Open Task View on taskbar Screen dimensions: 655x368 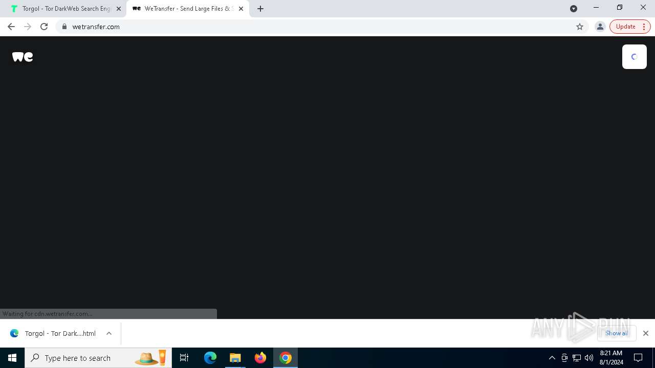click(x=184, y=358)
